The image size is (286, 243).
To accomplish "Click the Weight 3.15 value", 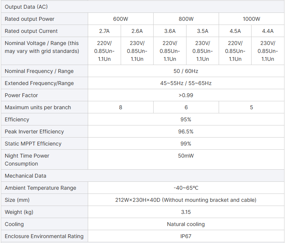I will point(186,212).
